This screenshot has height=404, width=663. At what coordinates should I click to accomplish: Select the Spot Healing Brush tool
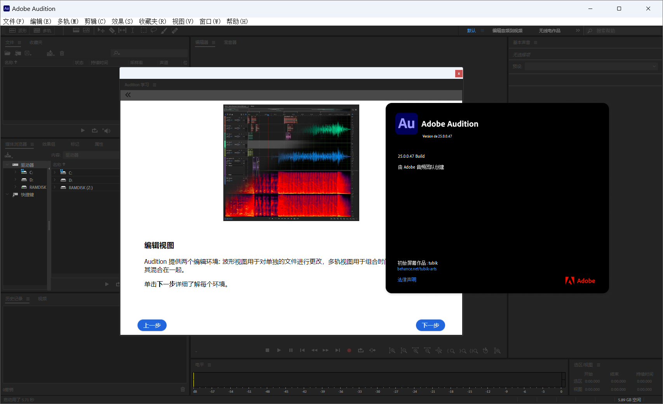[x=175, y=30]
